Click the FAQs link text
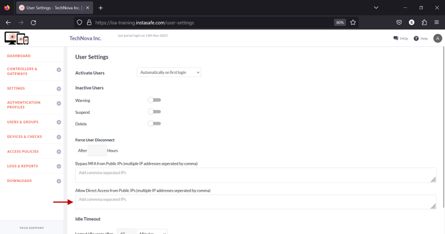Image resolution: width=445 pixels, height=234 pixels. (404, 39)
